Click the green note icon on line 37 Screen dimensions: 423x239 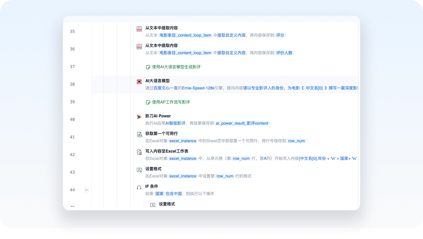(x=148, y=67)
